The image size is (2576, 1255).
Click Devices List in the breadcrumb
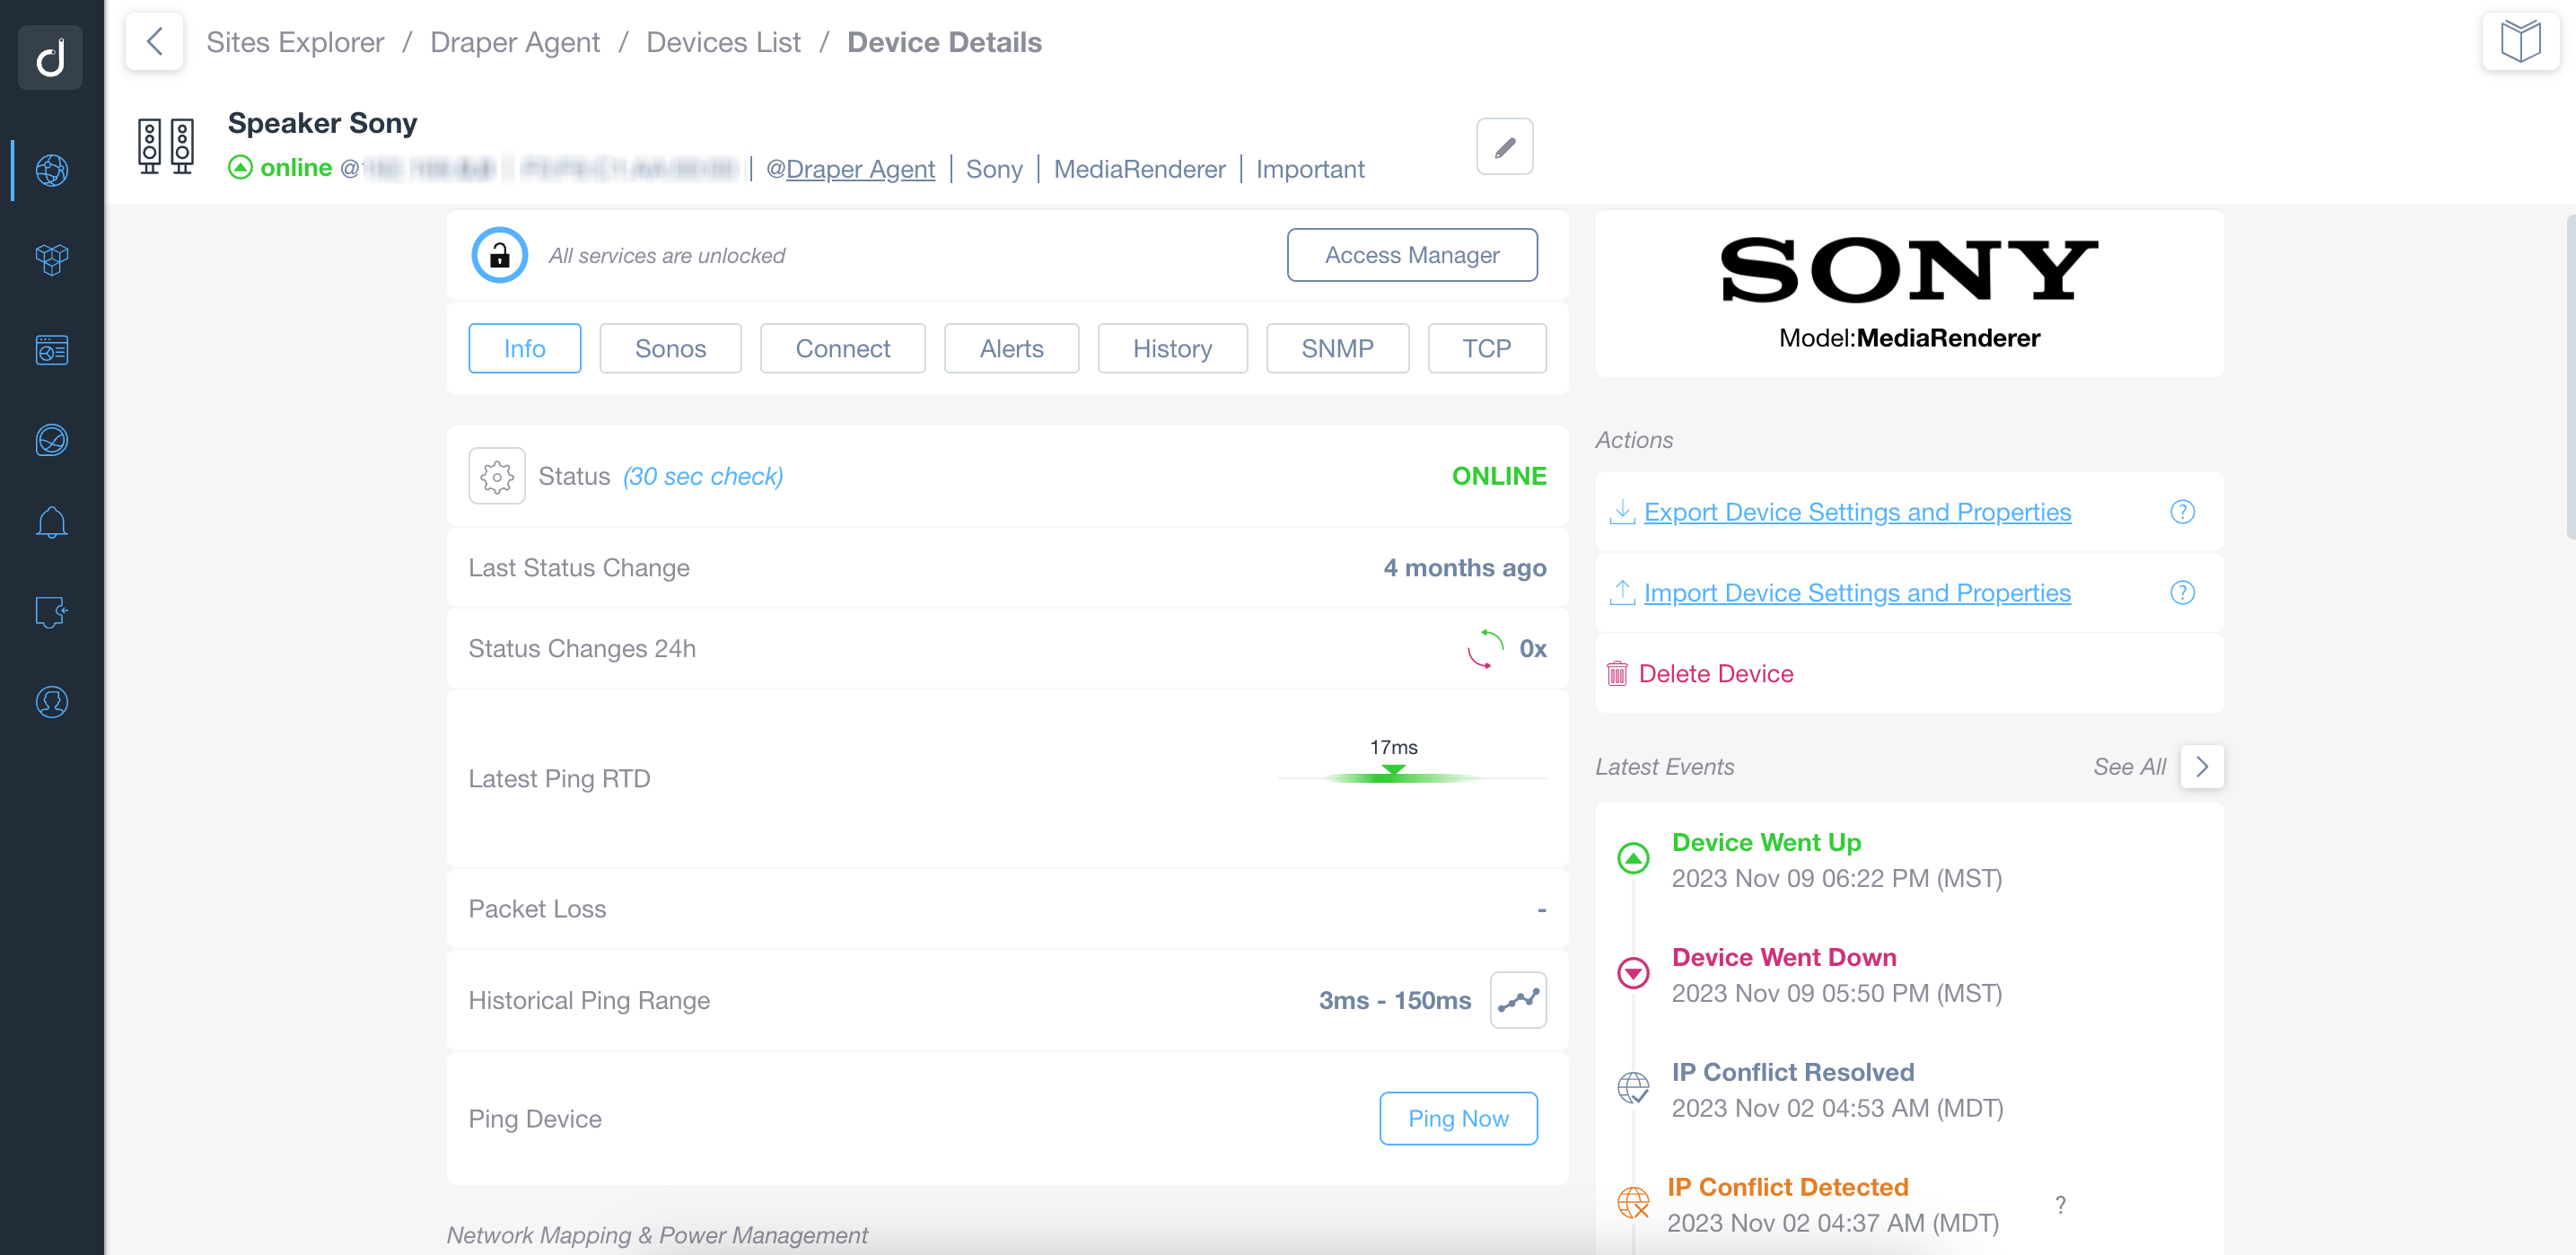(x=723, y=42)
